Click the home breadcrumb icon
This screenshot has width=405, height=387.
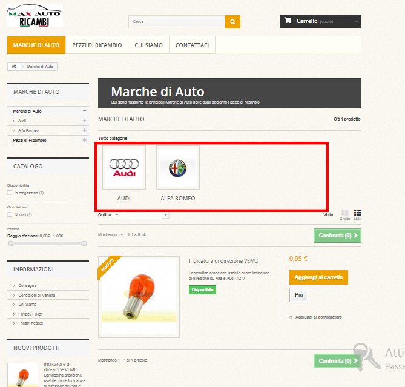14,67
